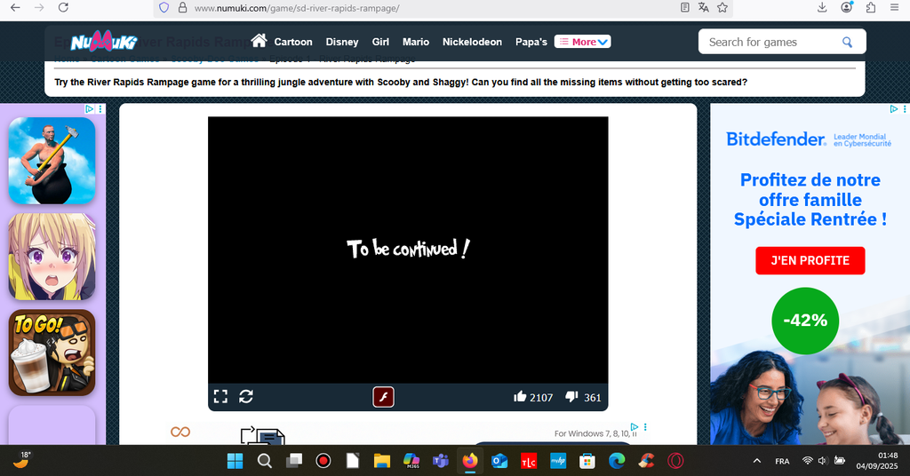The width and height of the screenshot is (910, 476).
Task: Open the browser translate page icon
Action: coord(703,7)
